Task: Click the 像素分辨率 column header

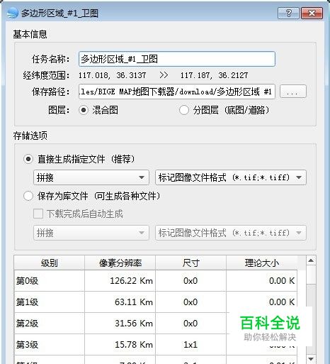Action: tap(120, 263)
